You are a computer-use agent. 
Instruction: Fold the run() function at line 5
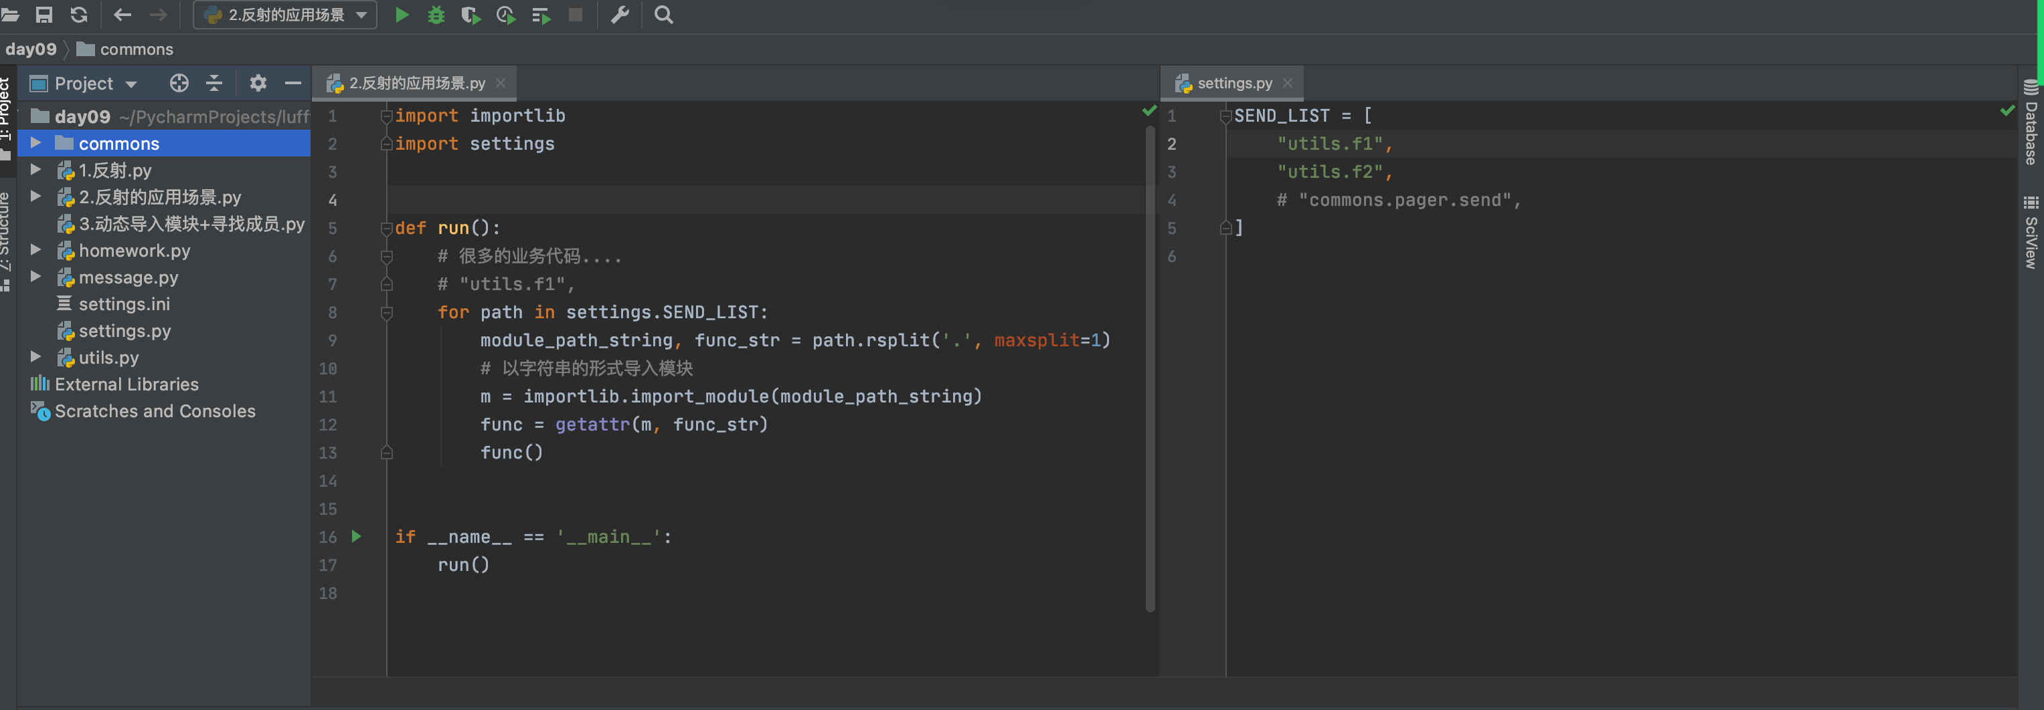[386, 228]
